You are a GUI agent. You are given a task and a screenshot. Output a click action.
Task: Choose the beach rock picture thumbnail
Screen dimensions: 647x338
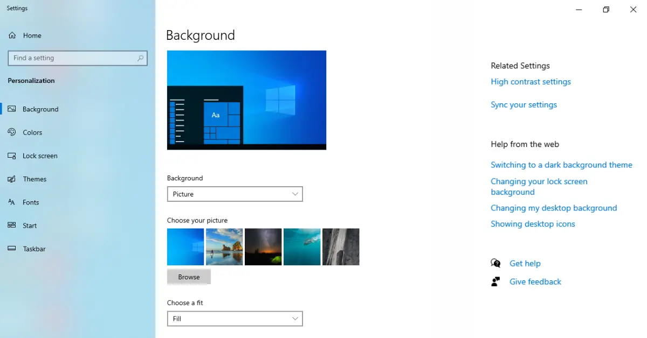tap(224, 247)
